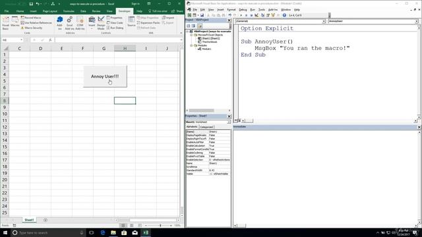Click the Insert Function fx icon
Screen dimensions: 422x237
point(50,40)
